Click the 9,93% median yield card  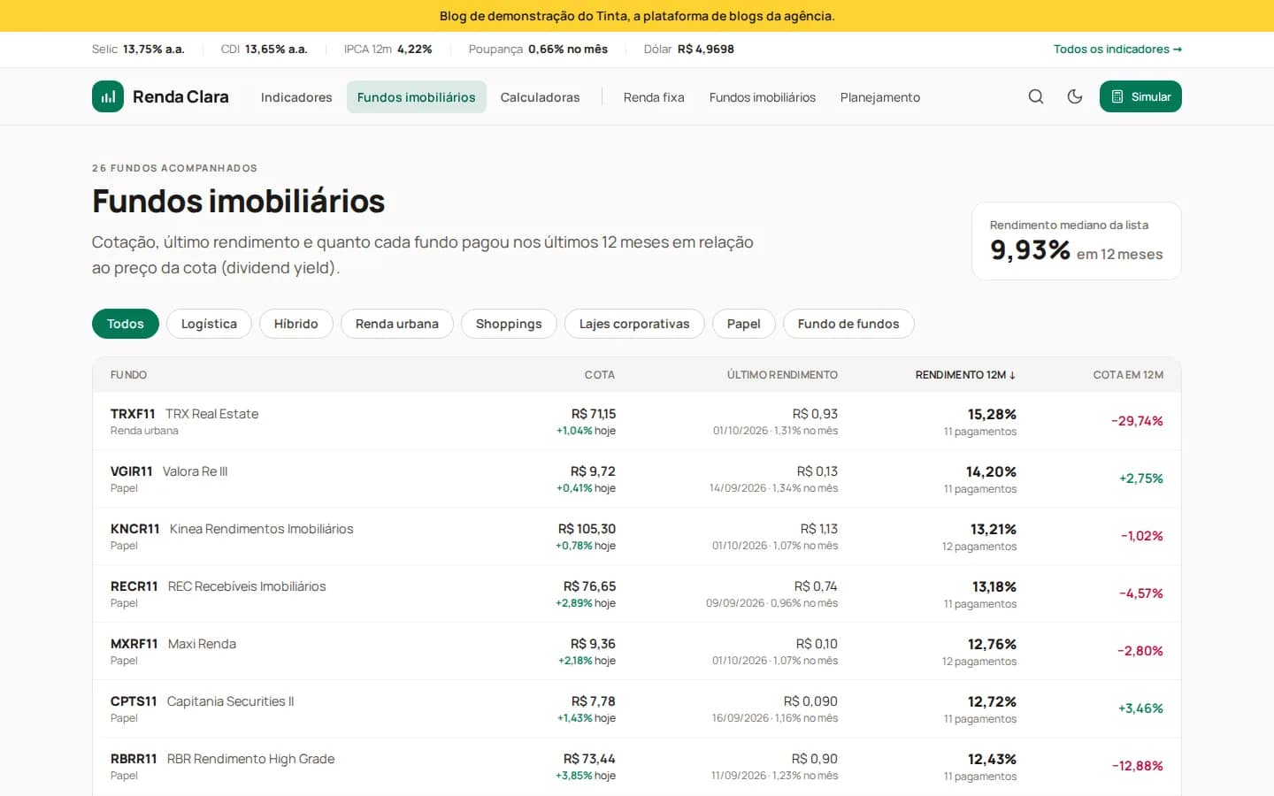coord(1077,241)
